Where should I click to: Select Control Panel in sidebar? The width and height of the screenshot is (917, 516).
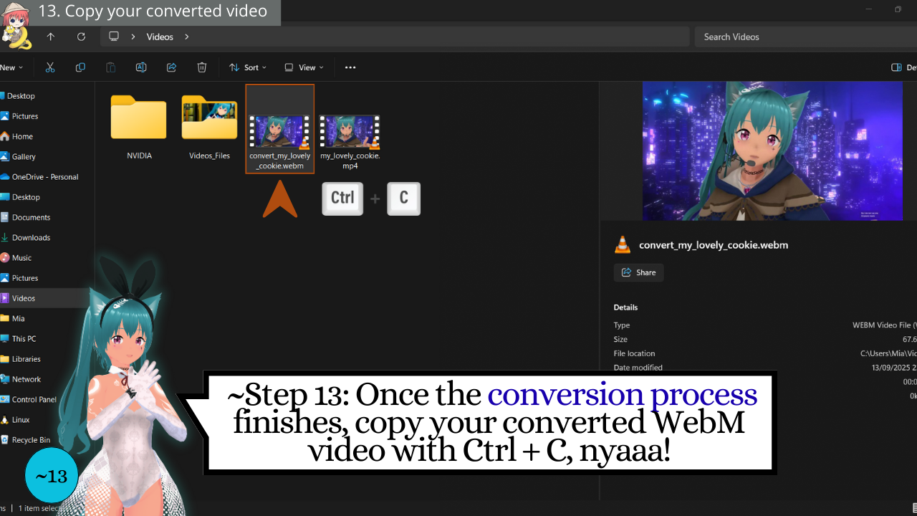[x=34, y=399]
